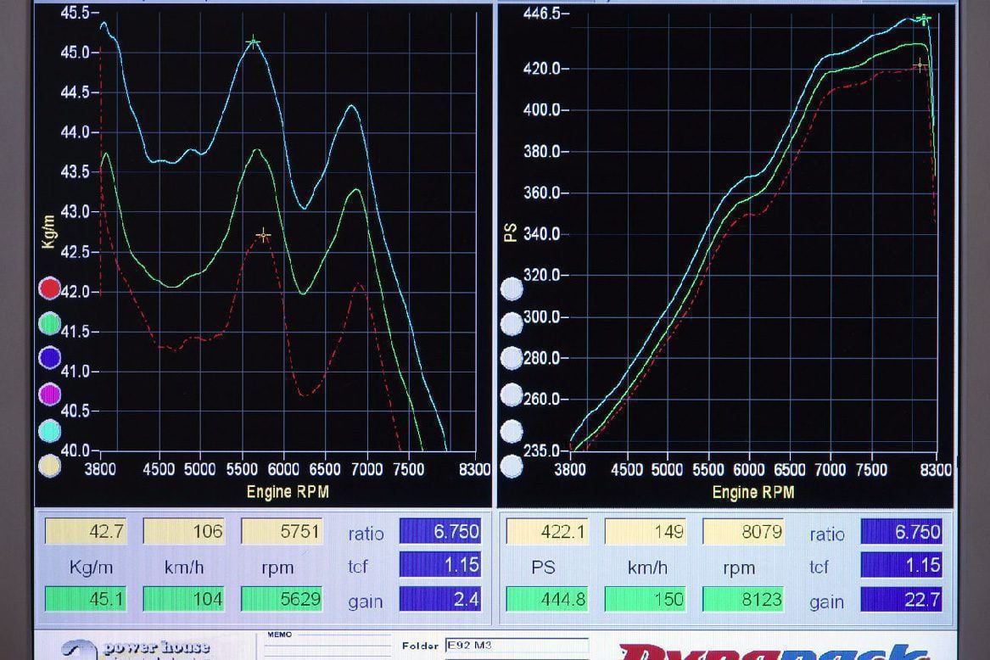990x660 pixels.
Task: Click the 5751 rpm yellow value box
Action: (x=282, y=532)
